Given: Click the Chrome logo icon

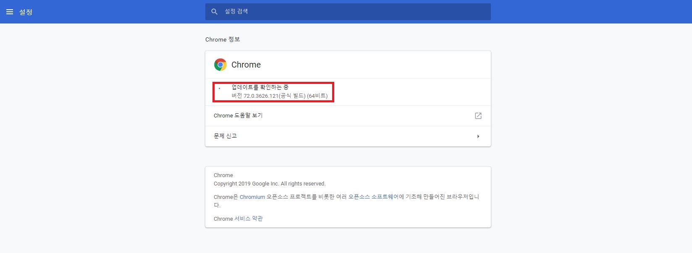Looking at the screenshot, I should pyautogui.click(x=220, y=65).
